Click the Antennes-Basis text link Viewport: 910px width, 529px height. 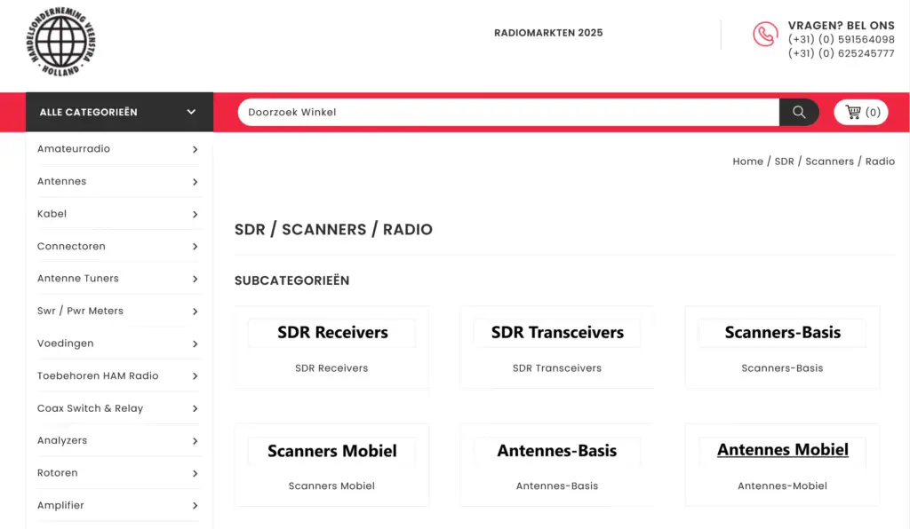click(556, 486)
